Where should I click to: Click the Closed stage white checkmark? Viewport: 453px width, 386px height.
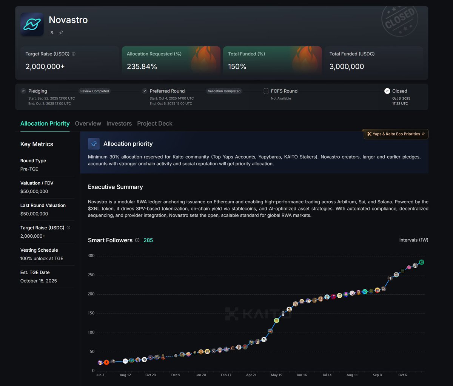(x=387, y=91)
